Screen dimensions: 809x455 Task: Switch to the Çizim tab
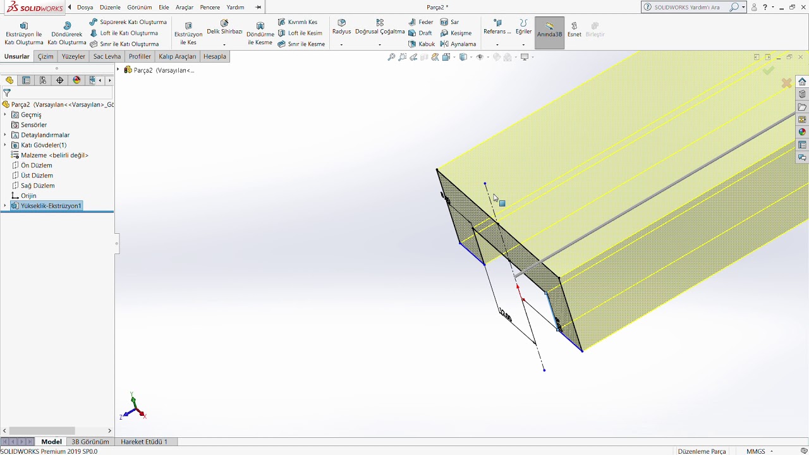[46, 56]
